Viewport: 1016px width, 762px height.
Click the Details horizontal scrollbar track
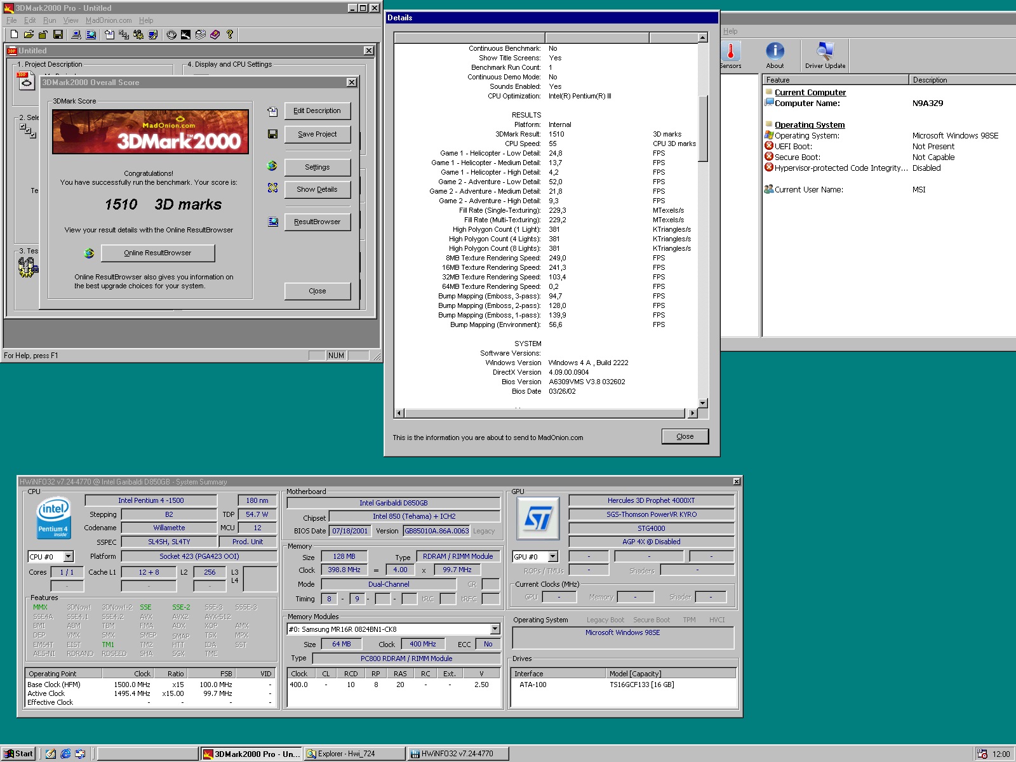546,413
